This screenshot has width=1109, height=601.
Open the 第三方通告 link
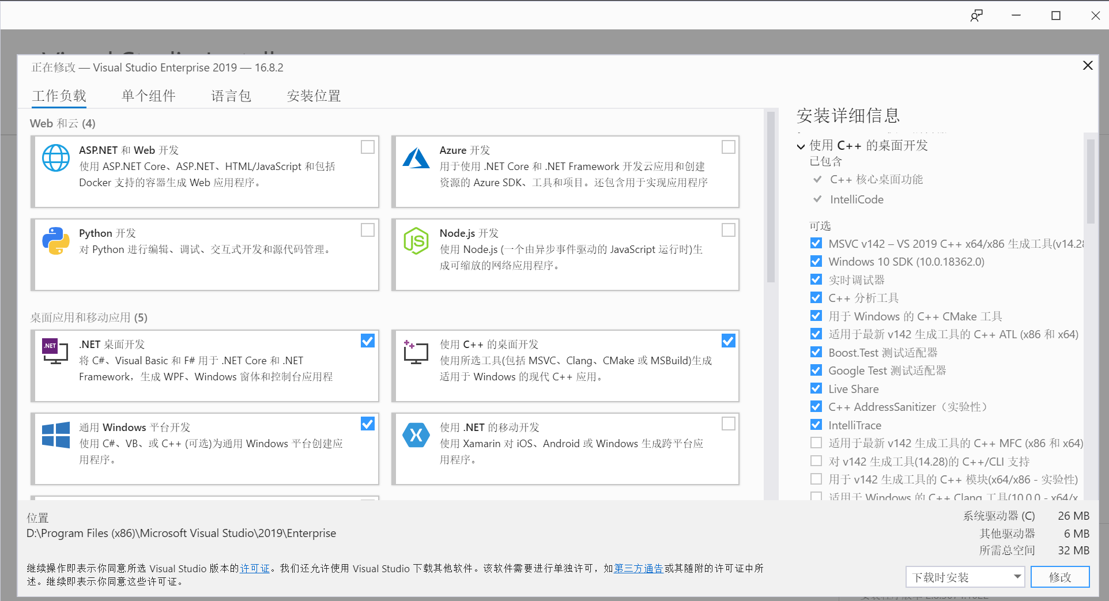(x=638, y=569)
